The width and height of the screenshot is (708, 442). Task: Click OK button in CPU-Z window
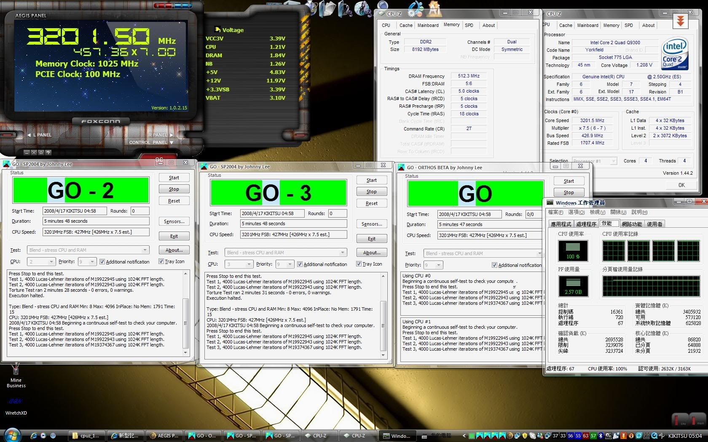(681, 185)
